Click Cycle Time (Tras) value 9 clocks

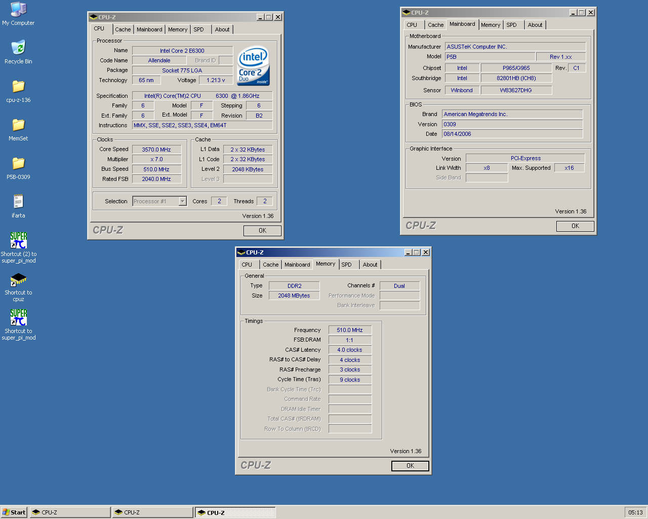pyautogui.click(x=350, y=380)
